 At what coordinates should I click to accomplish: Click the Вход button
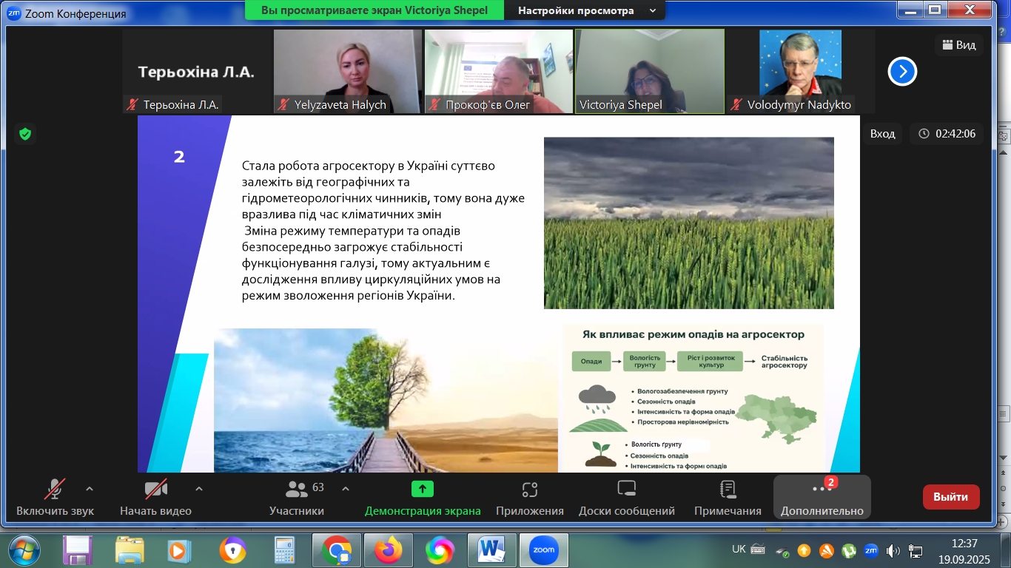point(882,134)
